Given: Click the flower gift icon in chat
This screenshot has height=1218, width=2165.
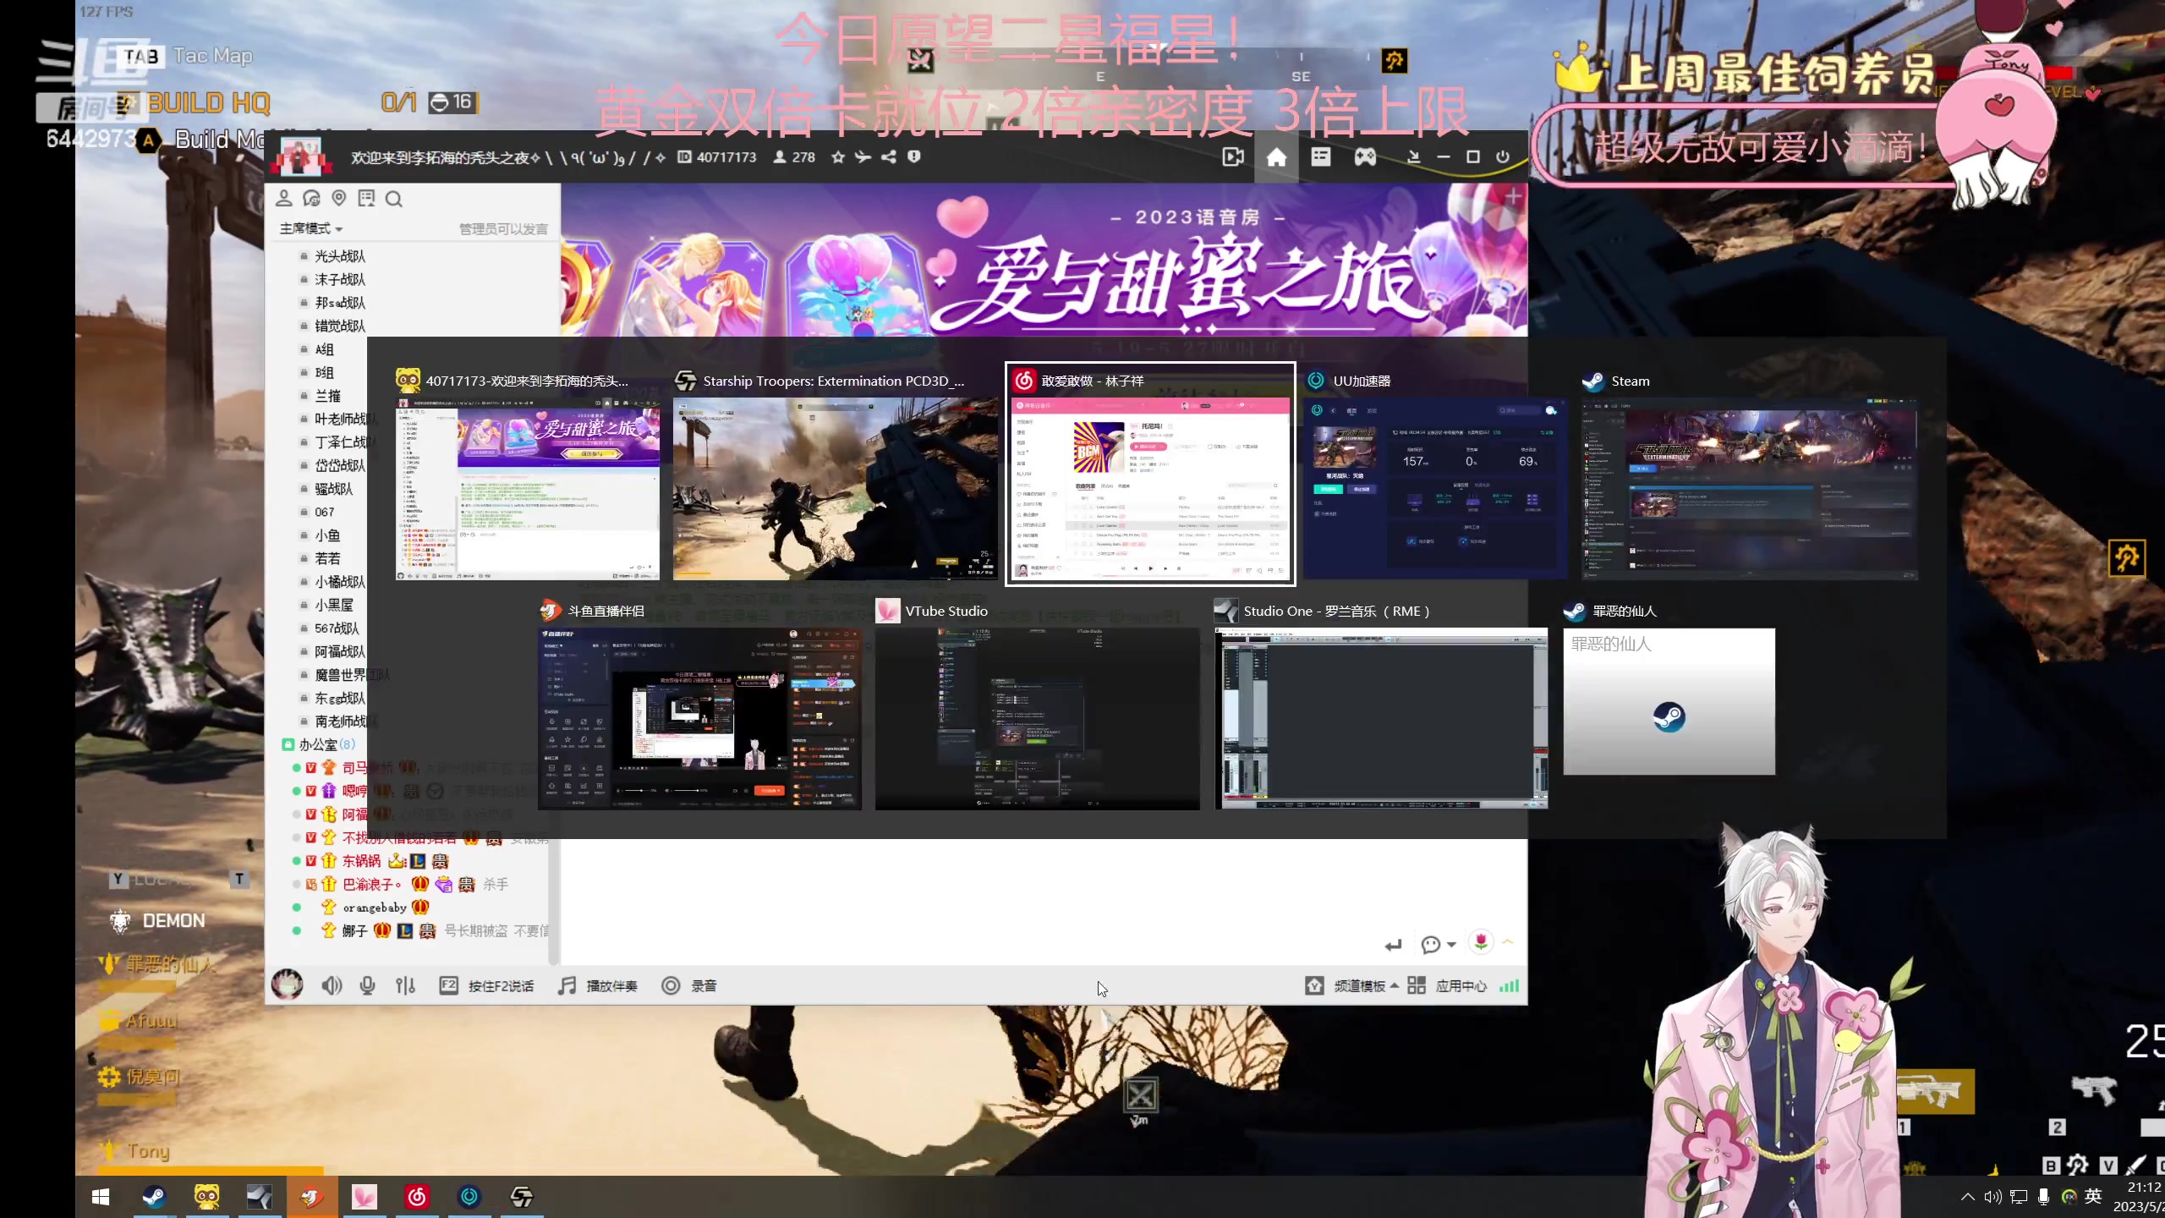Looking at the screenshot, I should pyautogui.click(x=1481, y=942).
